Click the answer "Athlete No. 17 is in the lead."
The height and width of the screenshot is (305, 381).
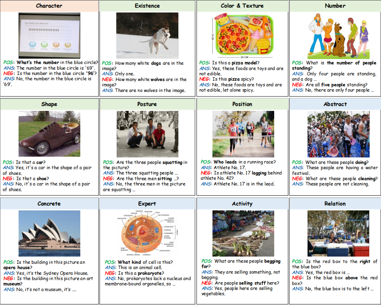coord(244,184)
